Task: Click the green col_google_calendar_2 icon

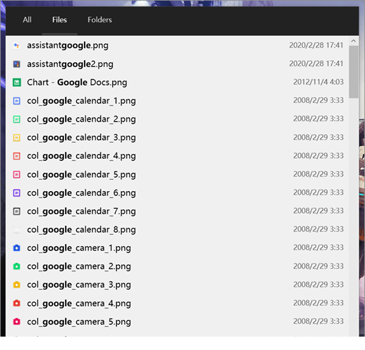Action: (x=16, y=119)
